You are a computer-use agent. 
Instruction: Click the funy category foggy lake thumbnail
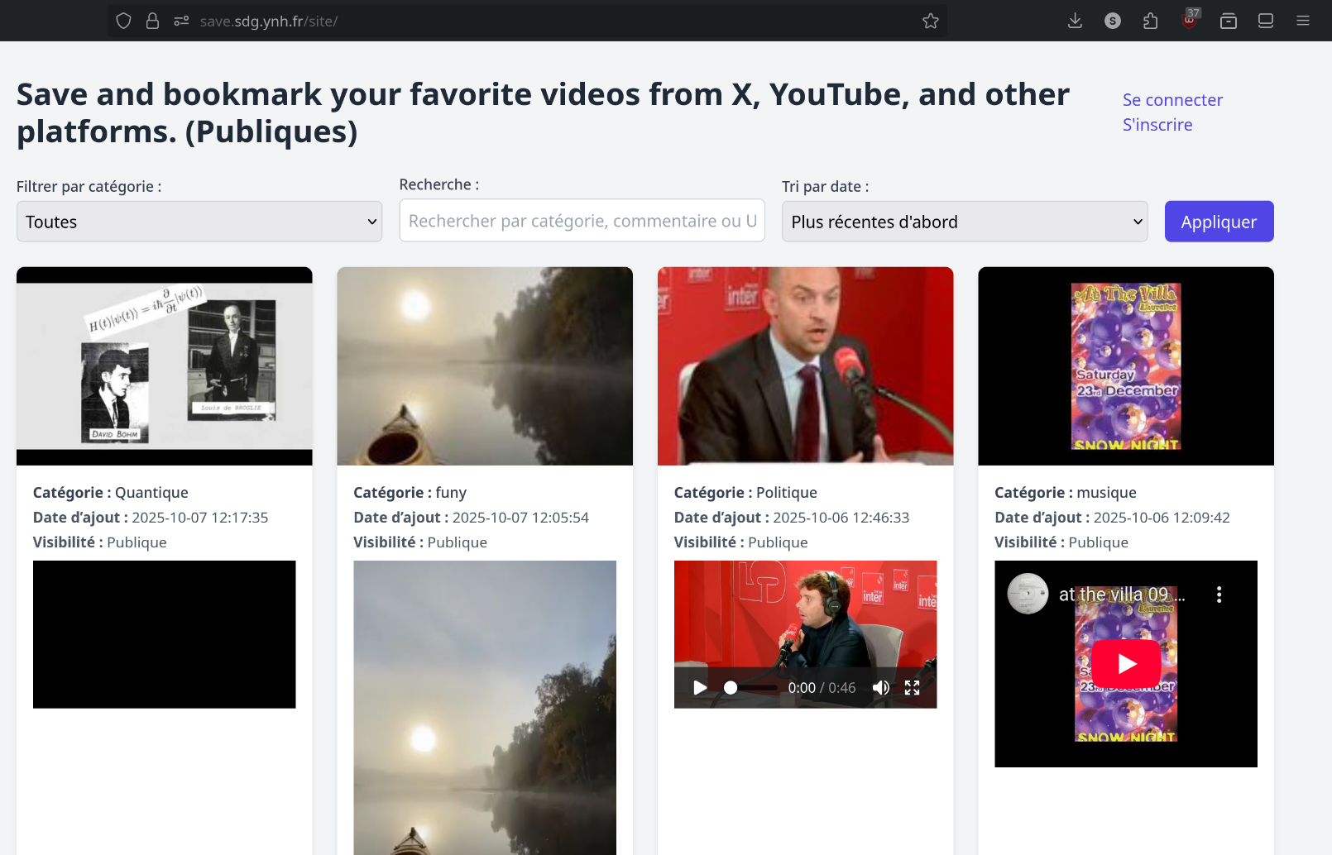(485, 366)
